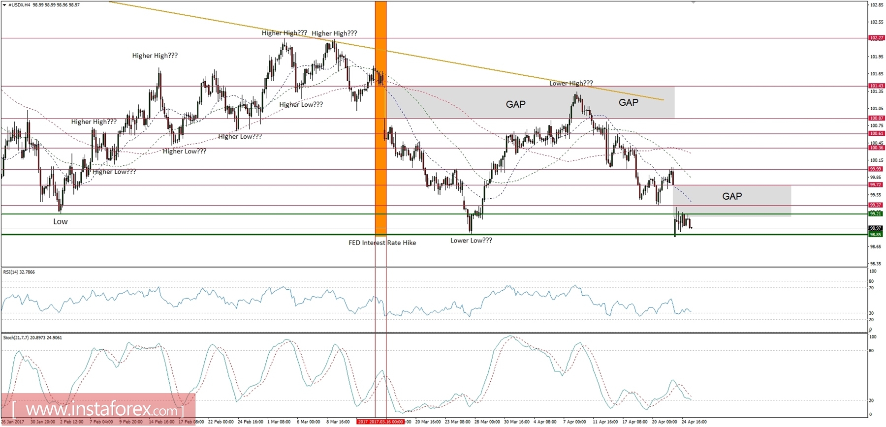Click the green 99.21 price label
Screen dimensions: 886x427
876,213
